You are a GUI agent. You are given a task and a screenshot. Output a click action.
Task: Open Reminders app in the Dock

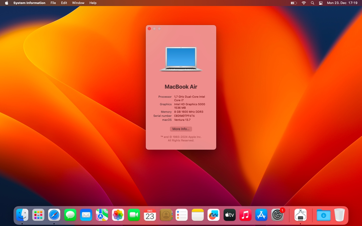pos(182,215)
